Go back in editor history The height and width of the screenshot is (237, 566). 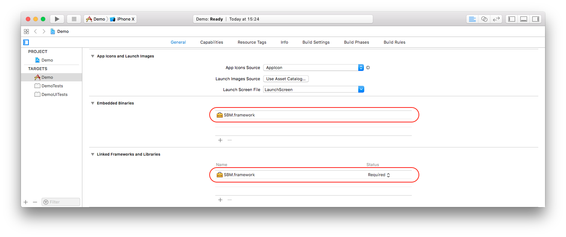coord(36,31)
